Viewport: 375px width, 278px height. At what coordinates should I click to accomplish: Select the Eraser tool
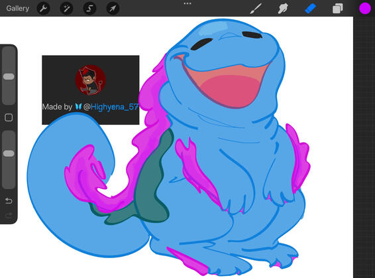pyautogui.click(x=311, y=9)
